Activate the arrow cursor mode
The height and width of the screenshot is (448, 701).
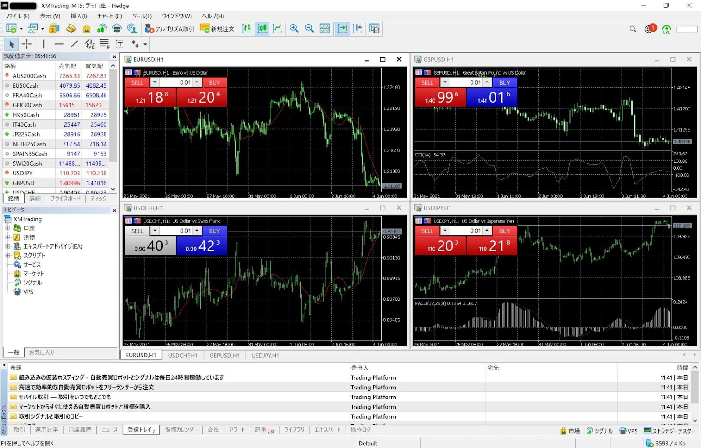11,44
